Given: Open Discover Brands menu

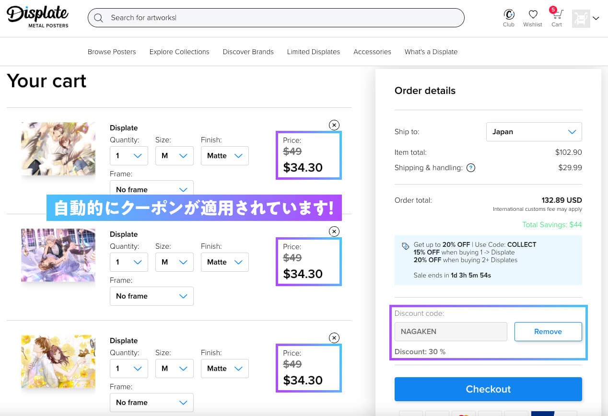Looking at the screenshot, I should point(248,52).
